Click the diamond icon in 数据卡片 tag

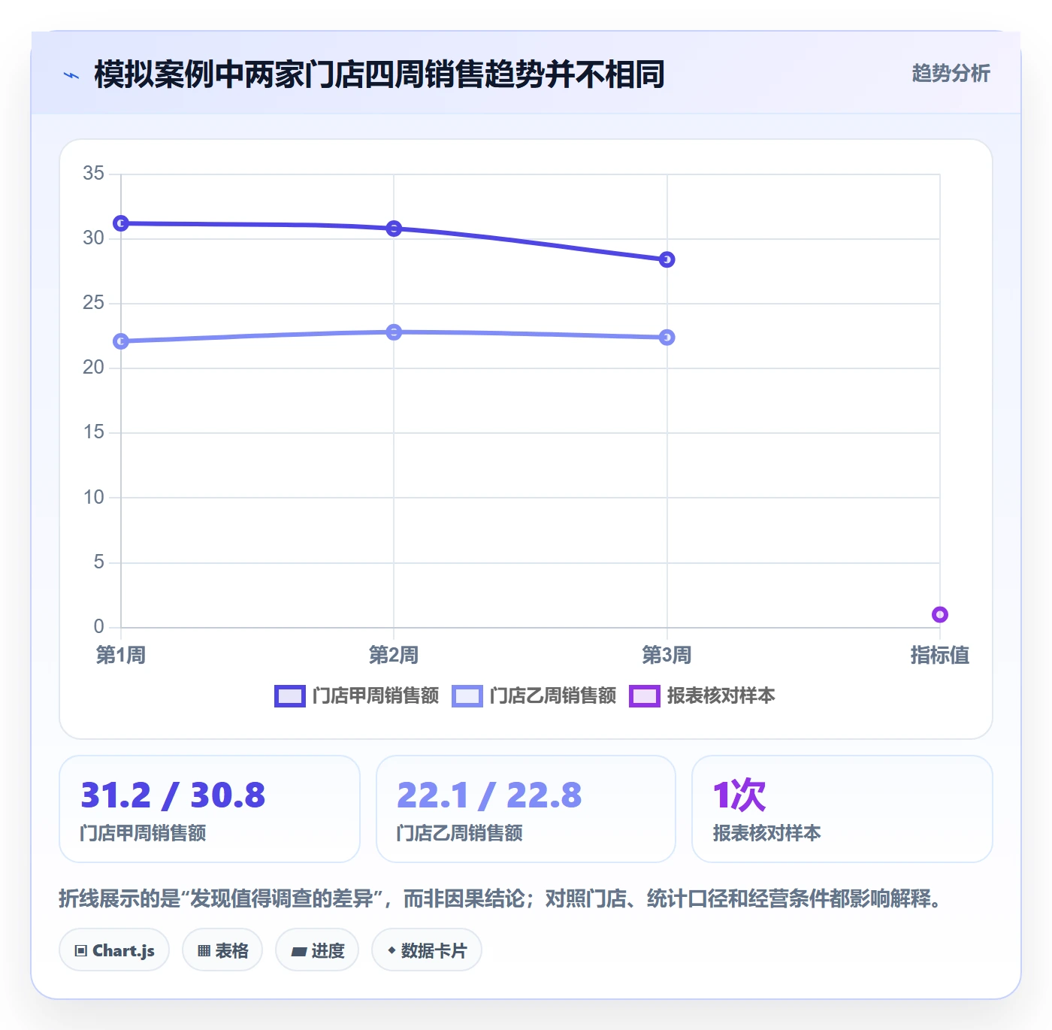click(391, 950)
